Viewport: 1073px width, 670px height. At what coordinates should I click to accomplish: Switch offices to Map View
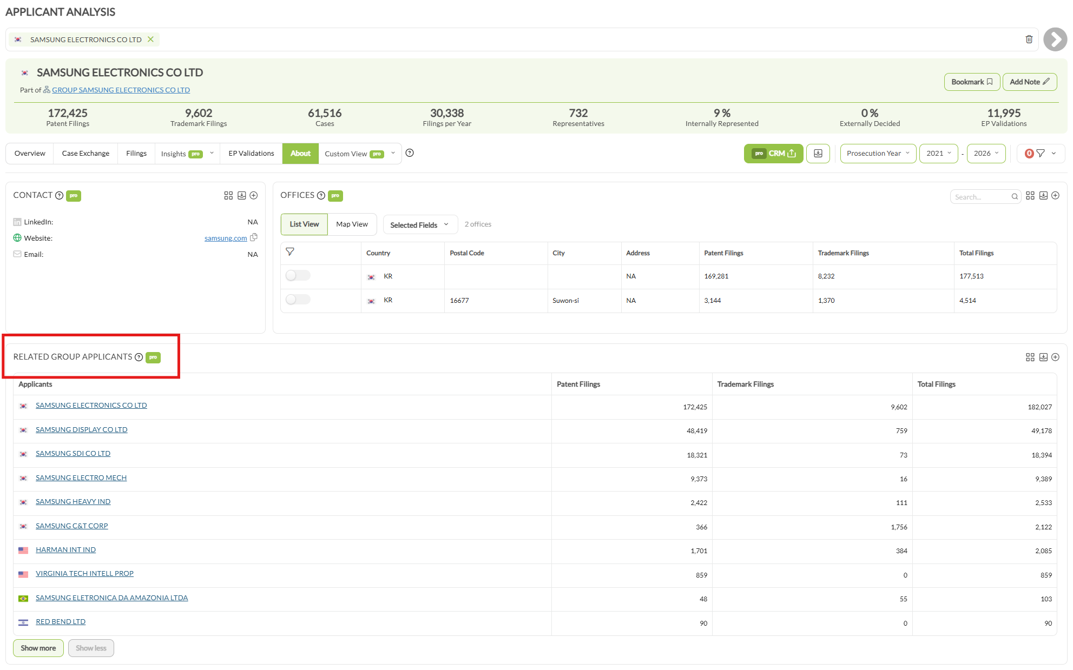(352, 224)
